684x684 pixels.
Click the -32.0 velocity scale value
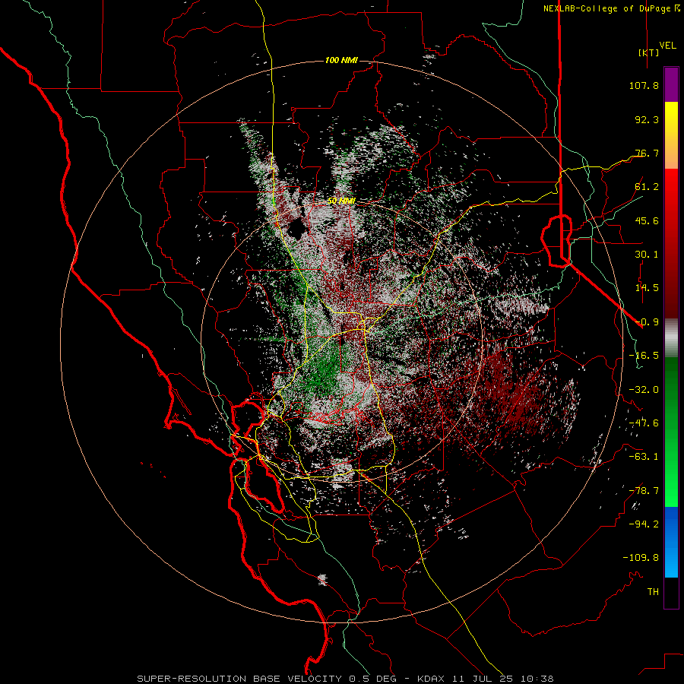pos(644,390)
